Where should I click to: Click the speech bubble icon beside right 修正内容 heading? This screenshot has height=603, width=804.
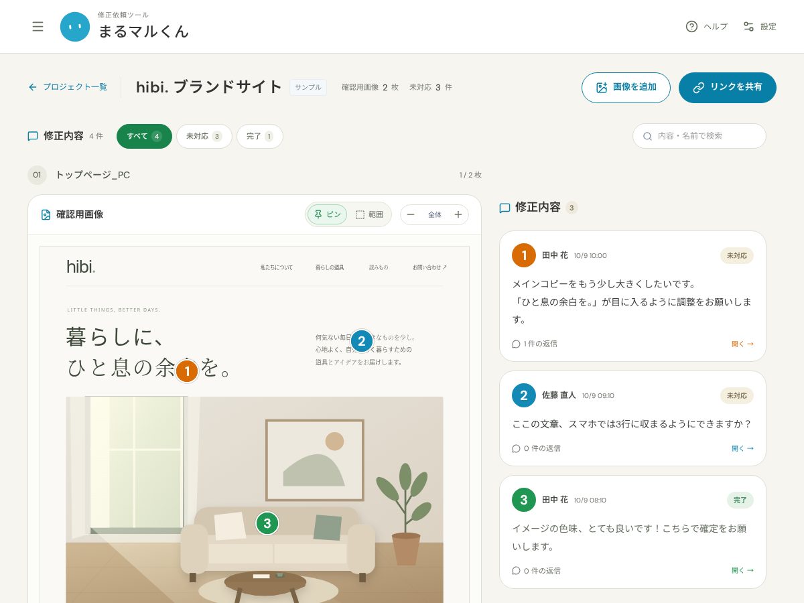click(x=505, y=208)
